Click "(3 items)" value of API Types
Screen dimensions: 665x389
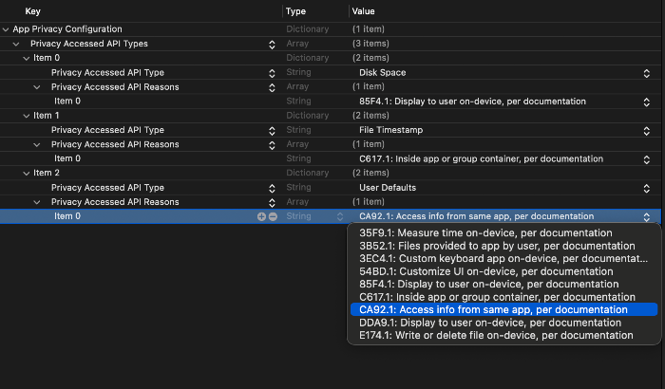point(370,44)
